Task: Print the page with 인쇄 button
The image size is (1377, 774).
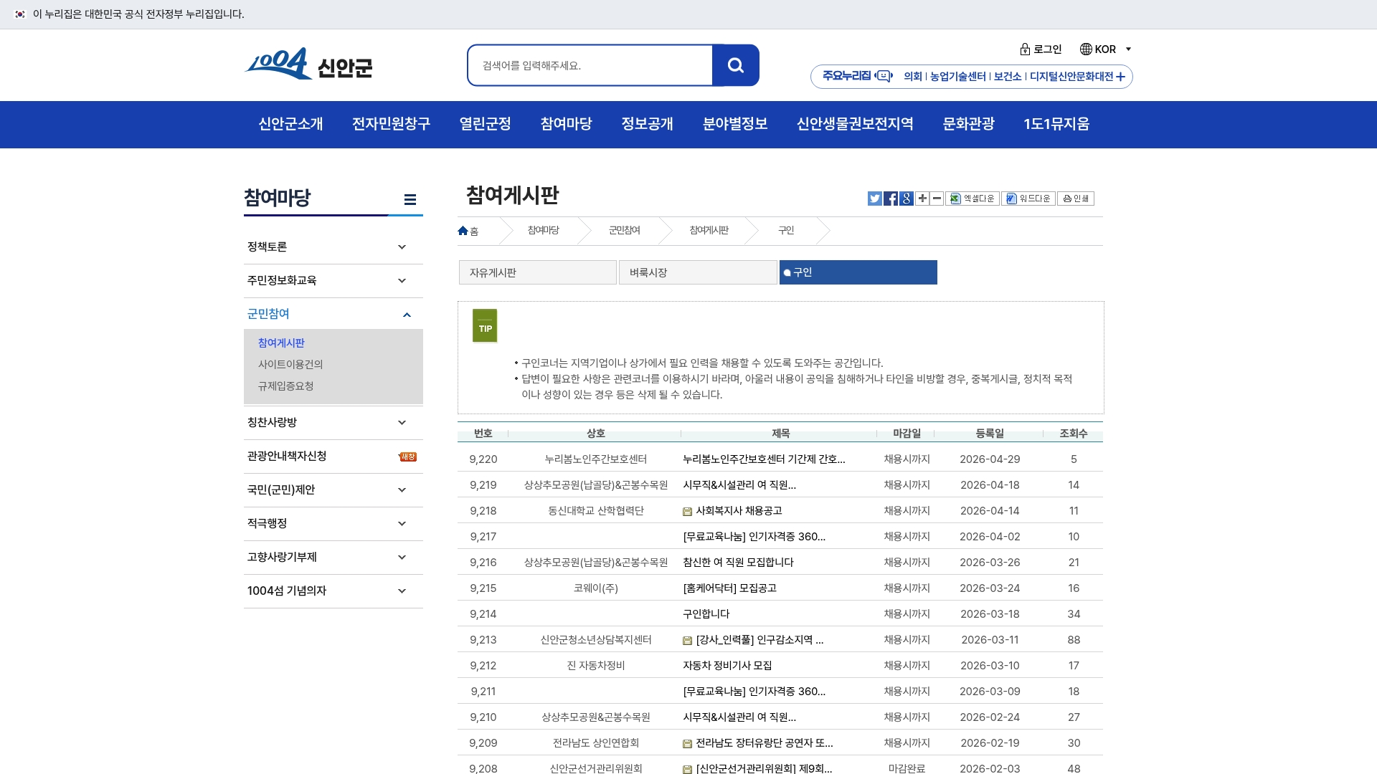Action: (x=1076, y=199)
